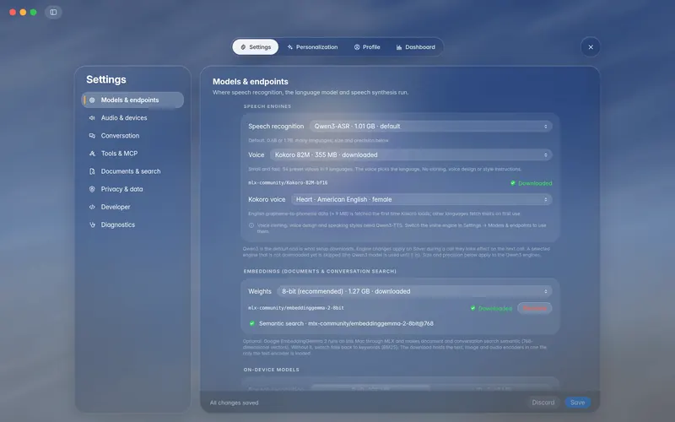
Task: Save the settings changes
Action: point(578,403)
